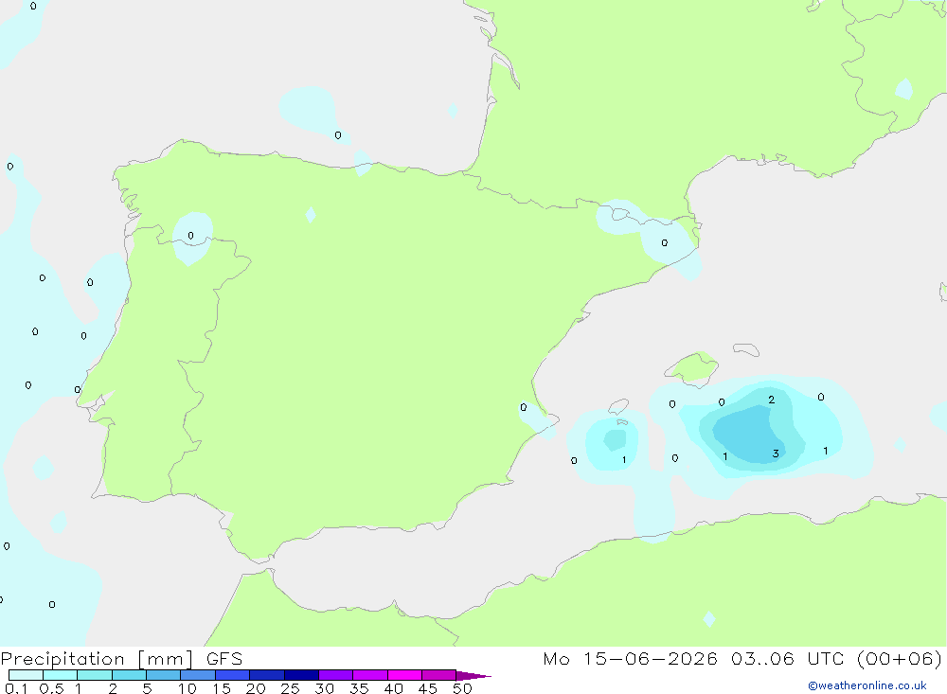Click the 'Precipitation [mm]' title text
The height and width of the screenshot is (694, 947).
click(x=97, y=659)
